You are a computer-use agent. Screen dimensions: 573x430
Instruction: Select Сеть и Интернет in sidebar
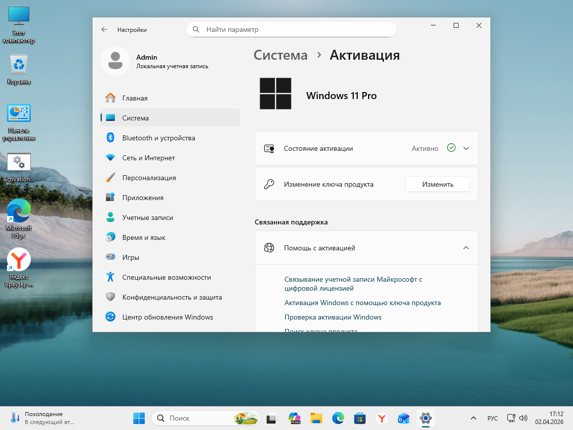(148, 158)
